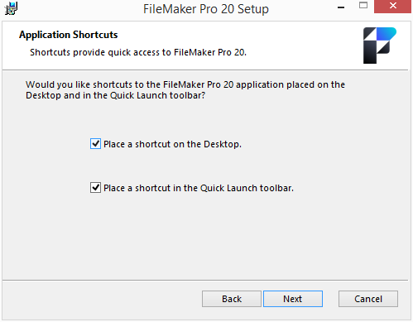Uncheck the Quick Launch toolbar checkbox
The image size is (413, 322).
click(x=95, y=188)
